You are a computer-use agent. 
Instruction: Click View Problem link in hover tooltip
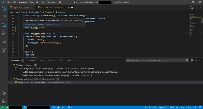point(34,25)
